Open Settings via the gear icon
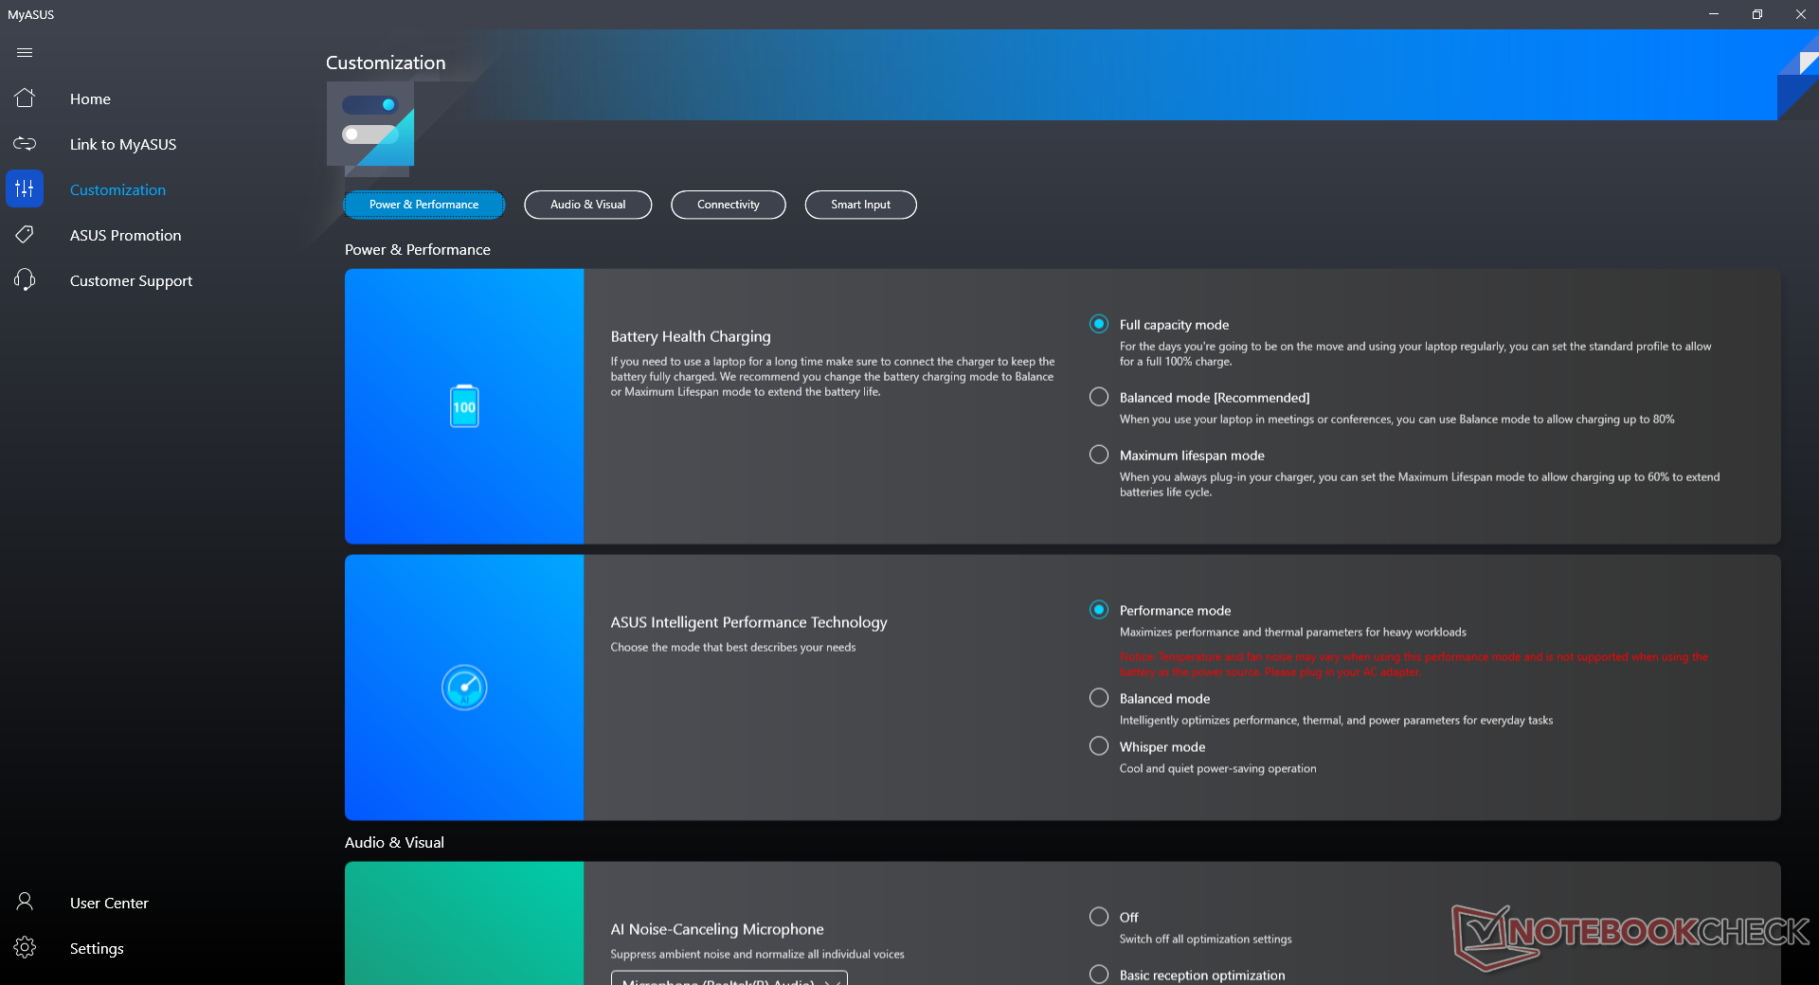Viewport: 1819px width, 985px height. click(25, 947)
